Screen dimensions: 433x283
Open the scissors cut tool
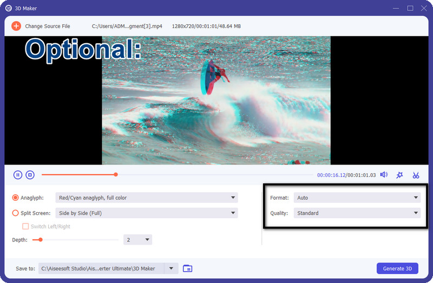(x=416, y=175)
